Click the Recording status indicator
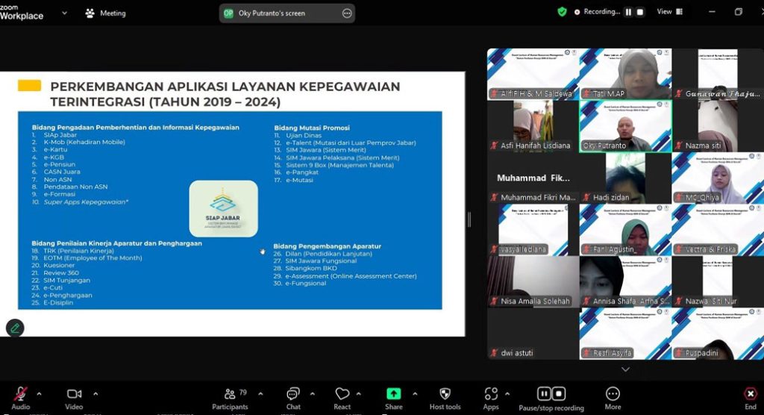Viewport: 764px width, 415px height. pos(598,12)
